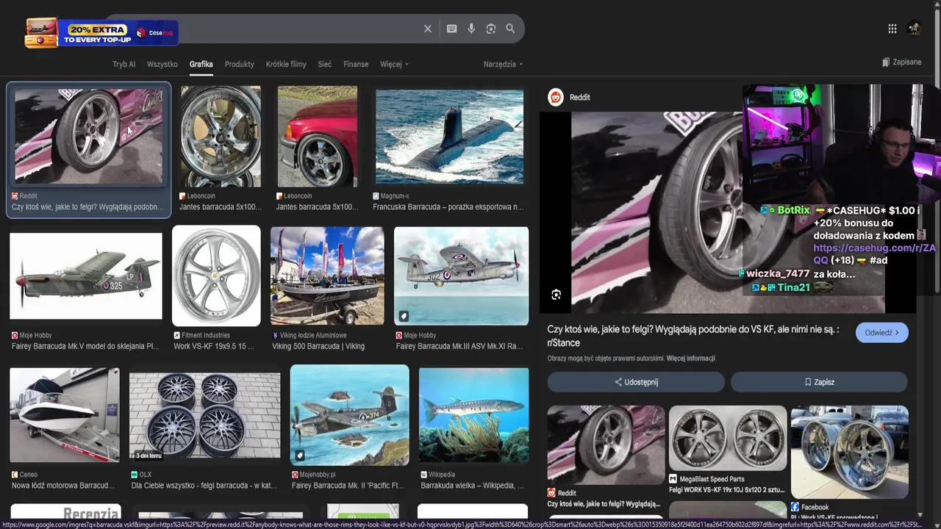Open Reddit pink car wheel thumbnail
The height and width of the screenshot is (529, 941).
click(x=88, y=136)
